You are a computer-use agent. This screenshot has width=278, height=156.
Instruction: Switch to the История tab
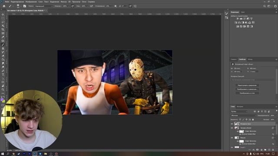pos(240,107)
